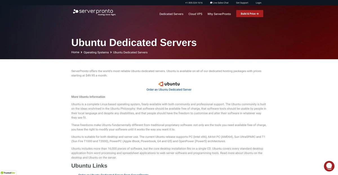Open the red chat bubble widget
The image size is (338, 175).
click(x=329, y=166)
